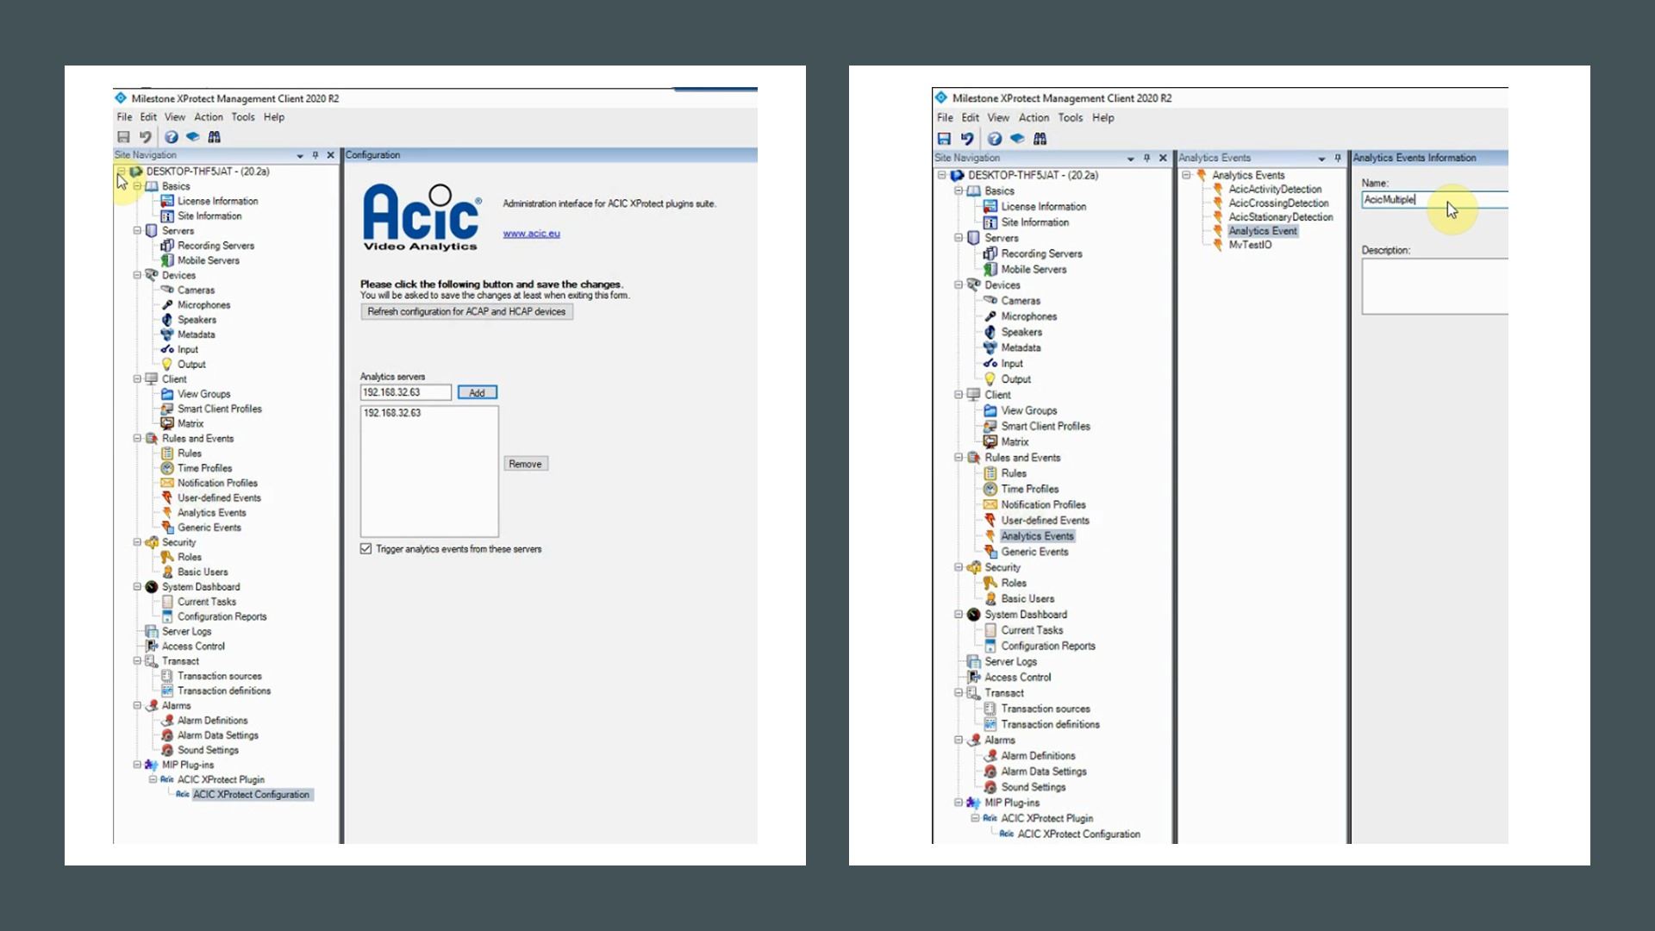Select Mobile Servers icon in right window
This screenshot has width=1655, height=931.
pyautogui.click(x=990, y=269)
